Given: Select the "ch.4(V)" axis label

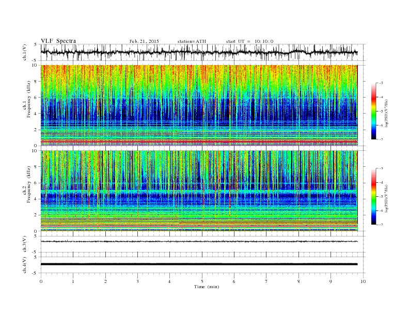Looking at the screenshot, I should [25, 265].
